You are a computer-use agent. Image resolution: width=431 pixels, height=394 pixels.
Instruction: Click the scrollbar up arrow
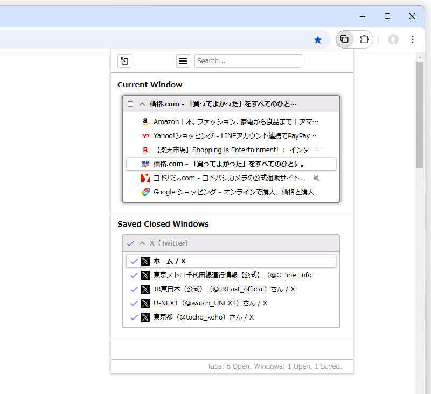click(420, 57)
